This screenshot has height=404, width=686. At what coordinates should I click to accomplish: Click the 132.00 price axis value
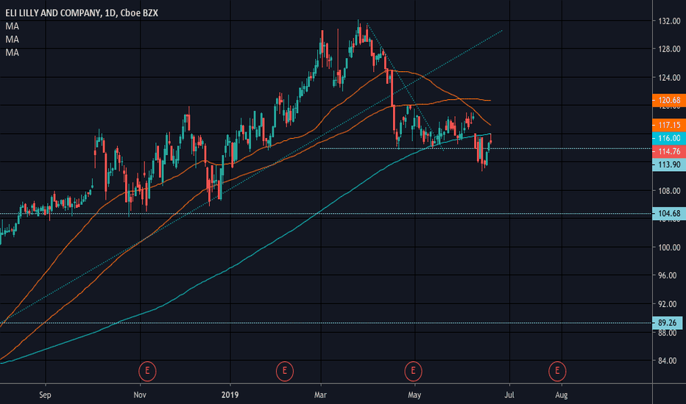click(669, 21)
